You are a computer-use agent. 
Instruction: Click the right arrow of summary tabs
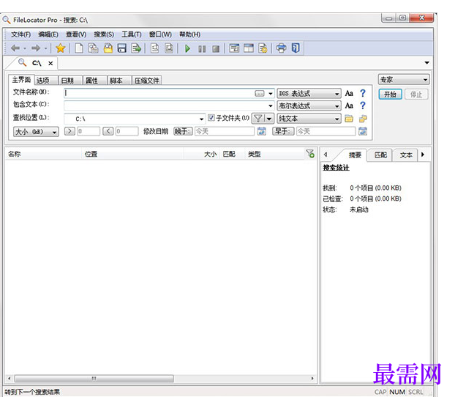tap(423, 155)
